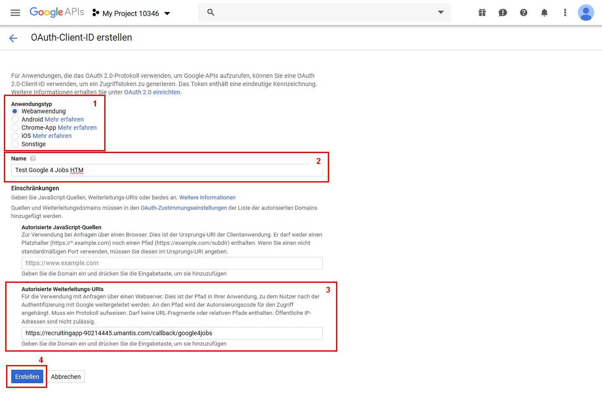The width and height of the screenshot is (602, 394).
Task: Select the Android application type
Action: pyautogui.click(x=15, y=119)
